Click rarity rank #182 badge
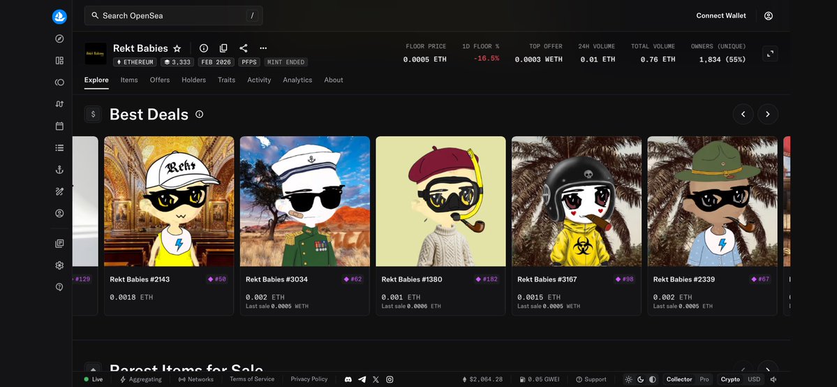Viewport: 837px width, 387px height. click(x=487, y=279)
